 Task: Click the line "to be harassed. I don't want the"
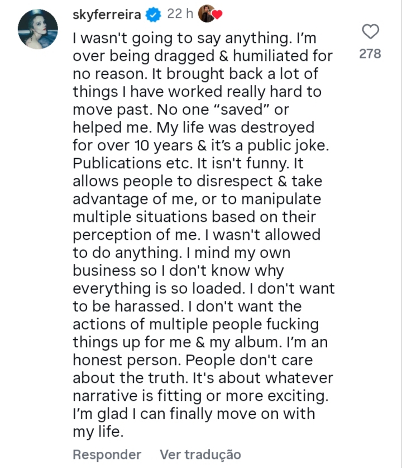(187, 306)
